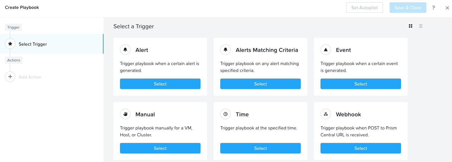Select the Alerts Matching Criteria trigger
452x162 pixels.
click(260, 84)
